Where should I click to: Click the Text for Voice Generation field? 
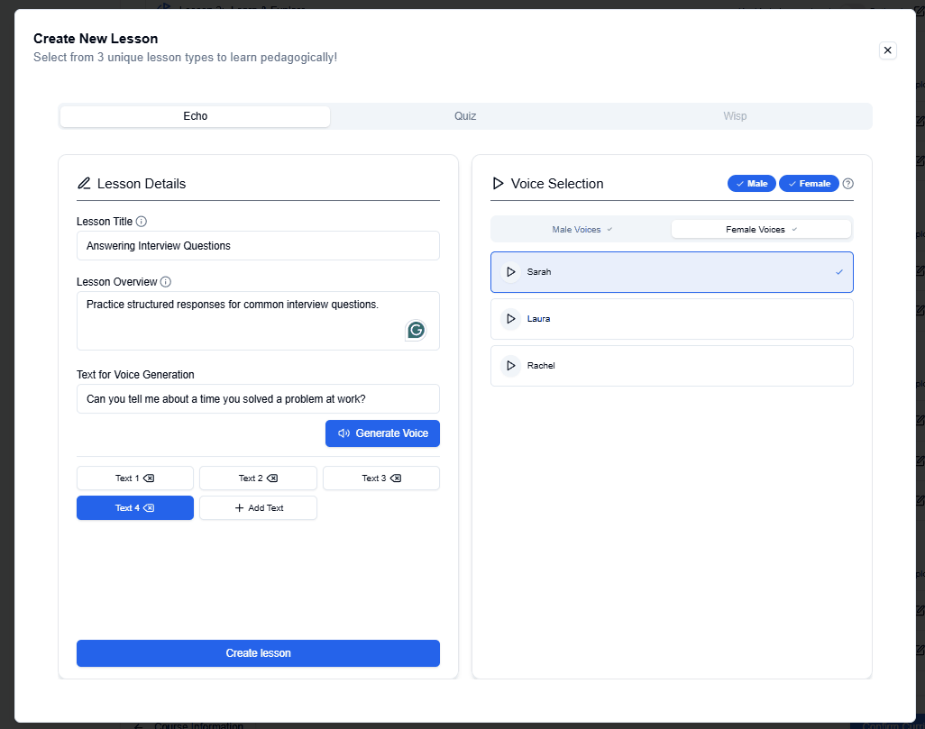click(258, 399)
